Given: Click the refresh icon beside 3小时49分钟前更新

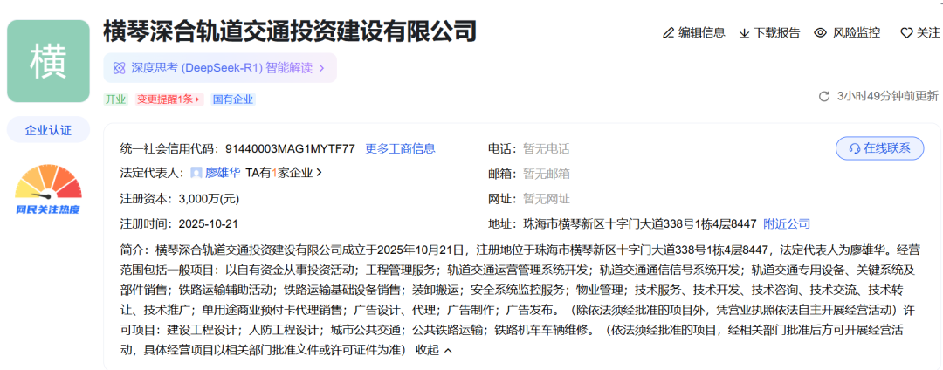Looking at the screenshot, I should point(823,96).
